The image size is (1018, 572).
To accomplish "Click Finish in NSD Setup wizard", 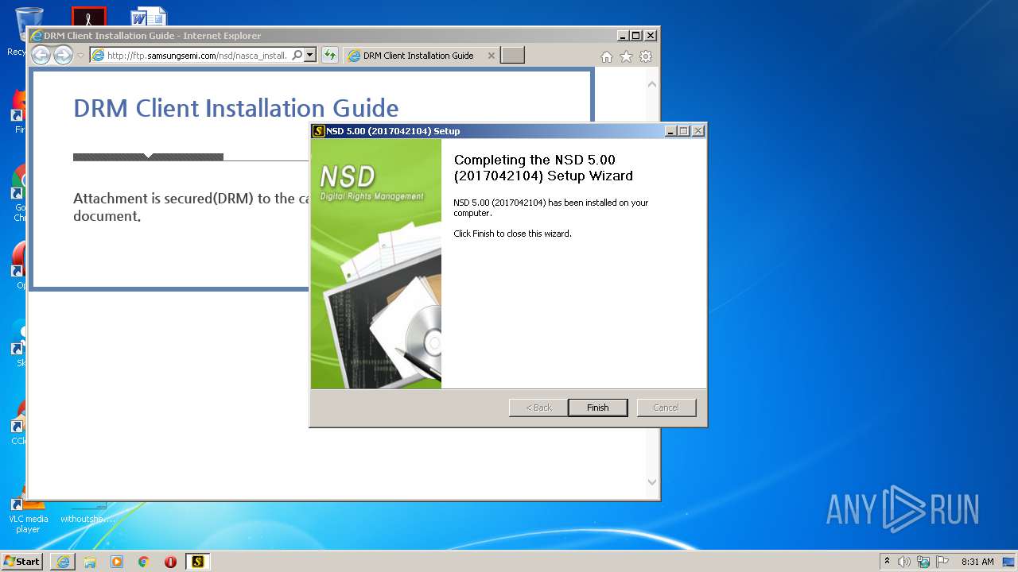I will pyautogui.click(x=598, y=408).
